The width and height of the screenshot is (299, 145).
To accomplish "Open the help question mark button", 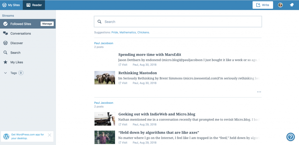I will click(x=291, y=137).
